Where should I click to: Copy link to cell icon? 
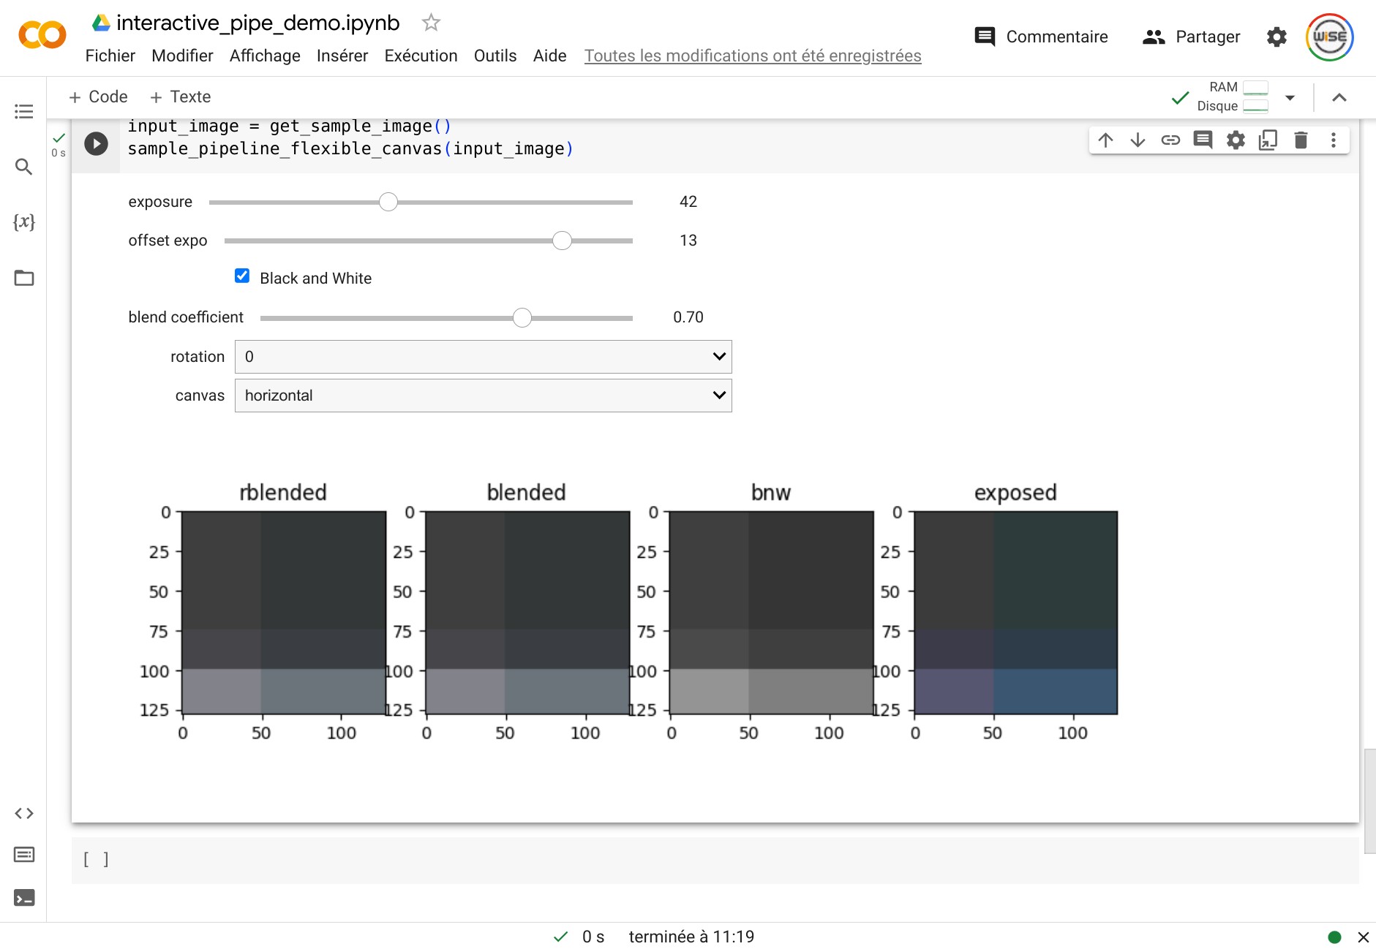pos(1170,140)
